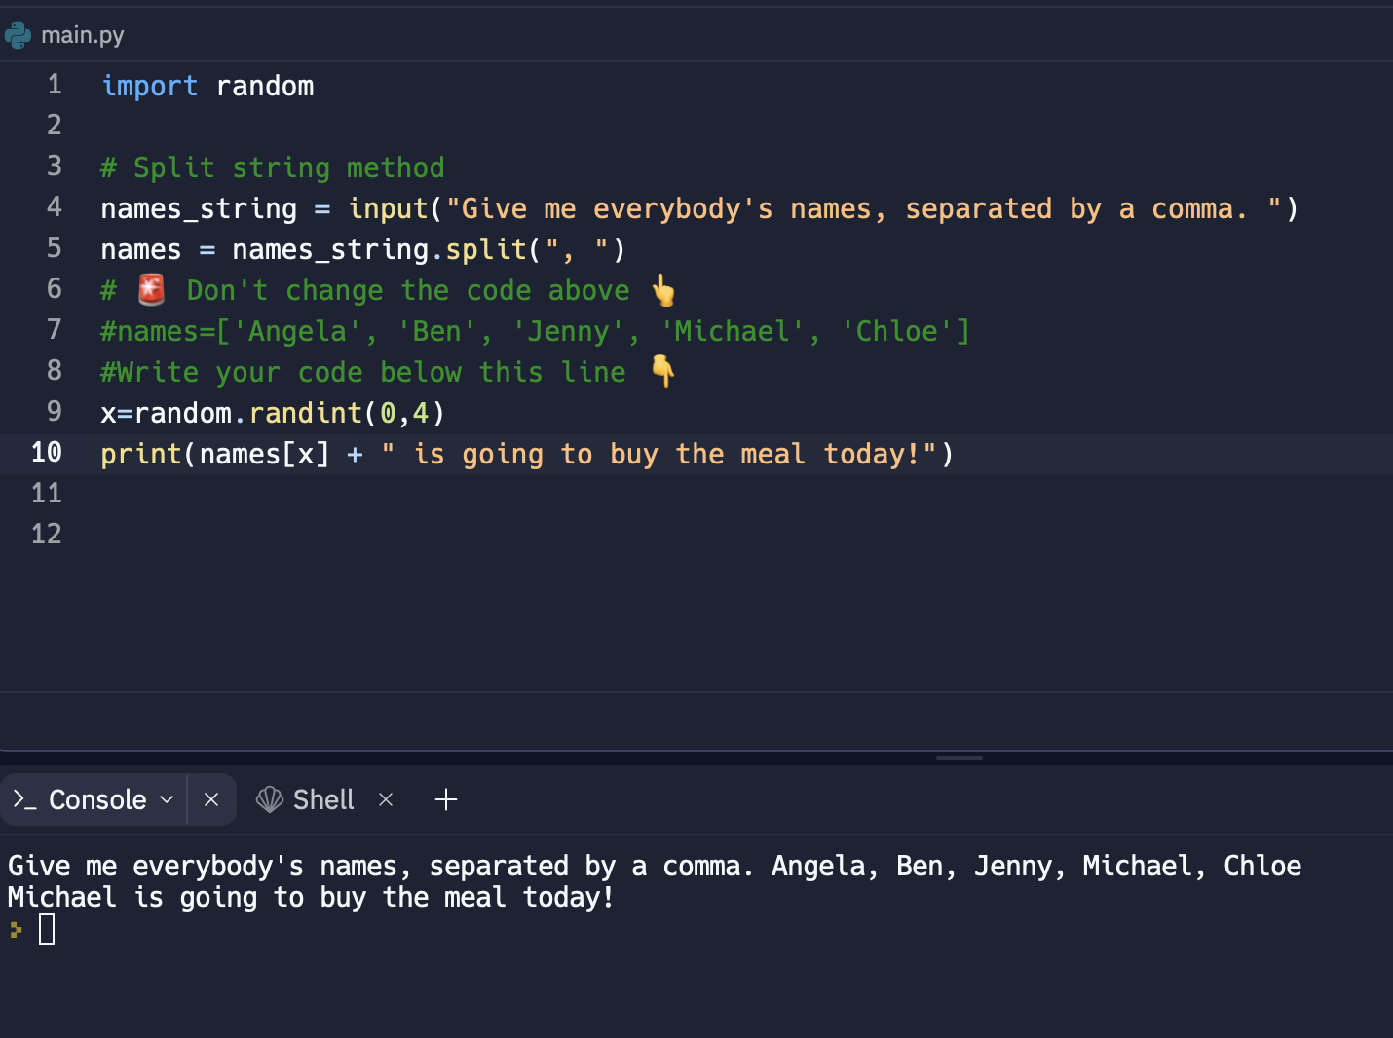Expand the Console dropdown chevron
1393x1038 pixels.
point(167,799)
